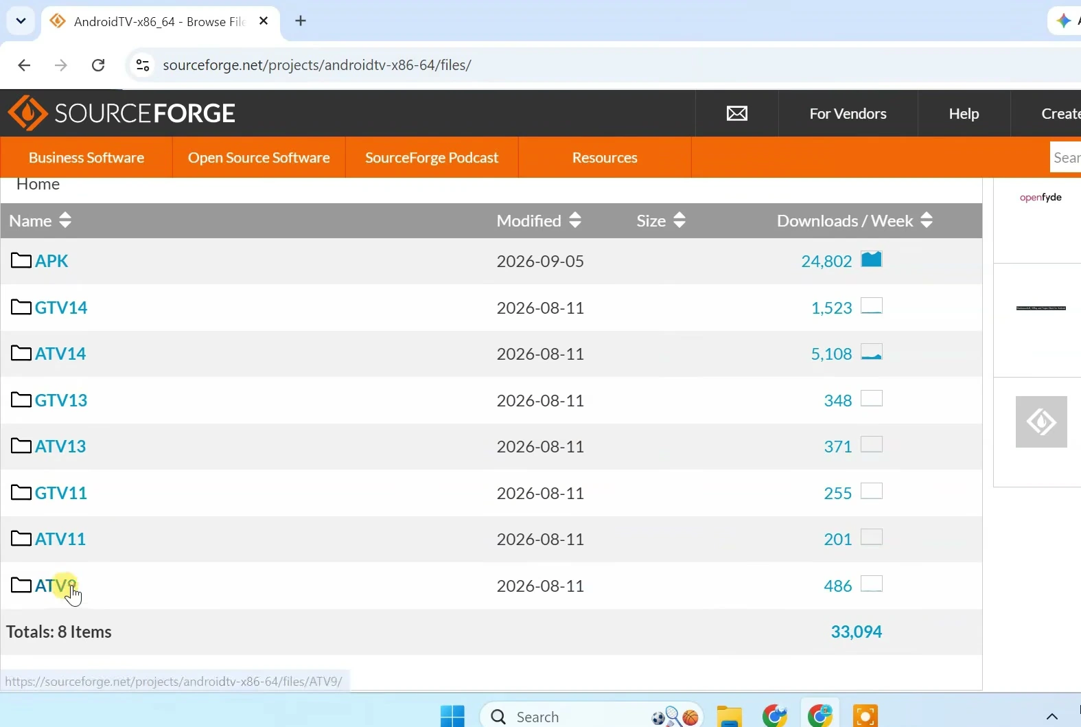1081x727 pixels.
Task: Click the GTV14 folder icon
Action: (x=21, y=307)
